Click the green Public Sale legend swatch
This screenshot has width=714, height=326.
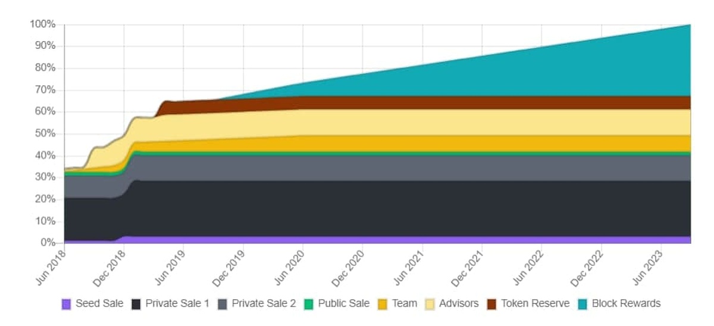click(309, 304)
